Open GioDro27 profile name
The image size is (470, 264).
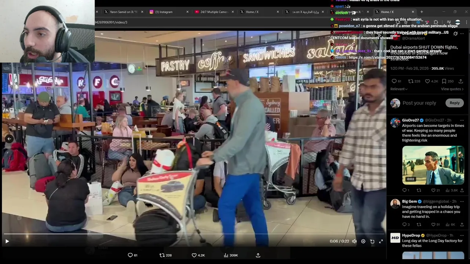[410, 120]
